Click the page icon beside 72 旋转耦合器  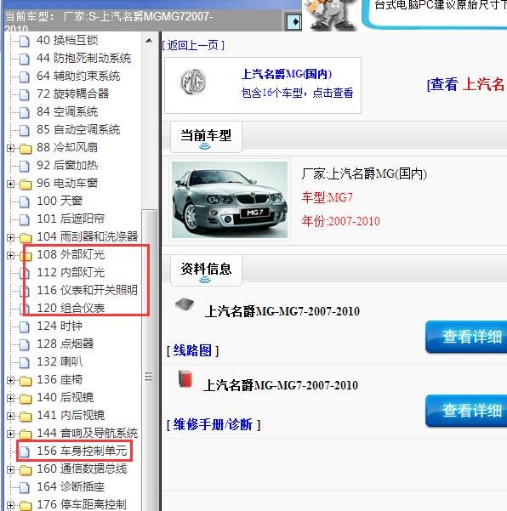click(x=24, y=94)
